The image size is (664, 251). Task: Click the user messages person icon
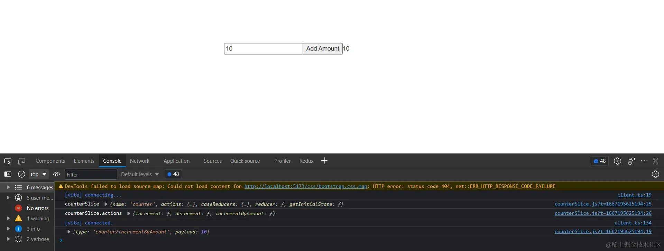click(18, 198)
